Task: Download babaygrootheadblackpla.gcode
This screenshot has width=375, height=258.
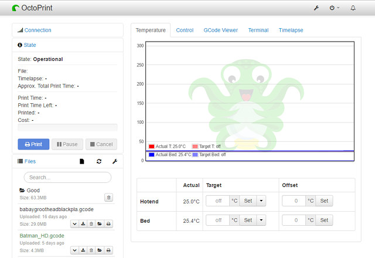Action: tap(83, 224)
